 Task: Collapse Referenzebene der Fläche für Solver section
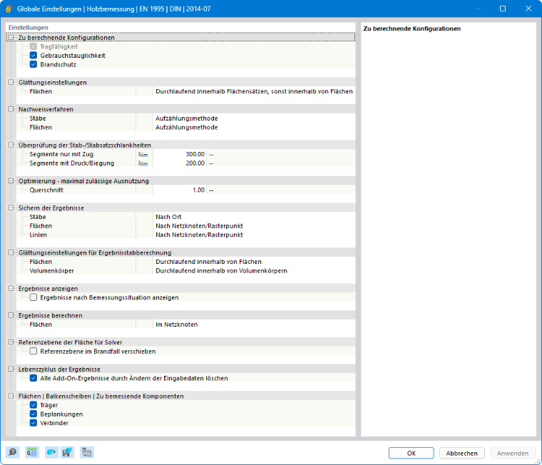11,342
